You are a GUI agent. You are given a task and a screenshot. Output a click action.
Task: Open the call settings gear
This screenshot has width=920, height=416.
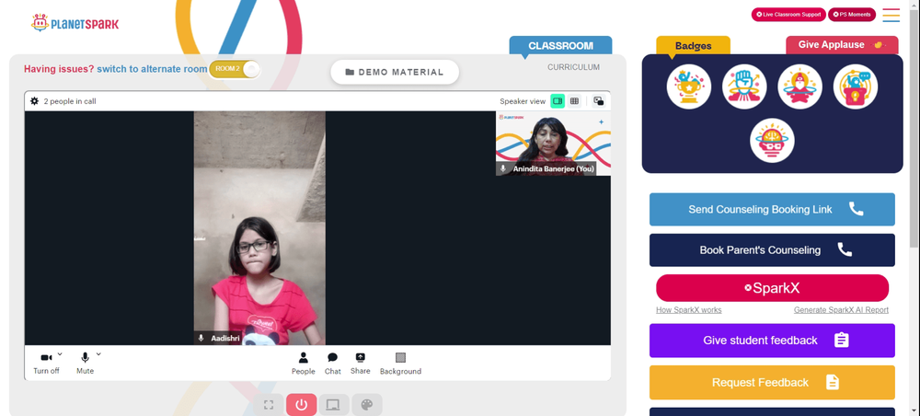[x=35, y=101]
